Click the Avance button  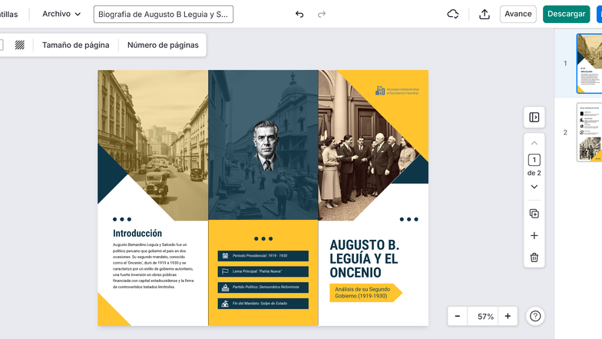tap(518, 14)
